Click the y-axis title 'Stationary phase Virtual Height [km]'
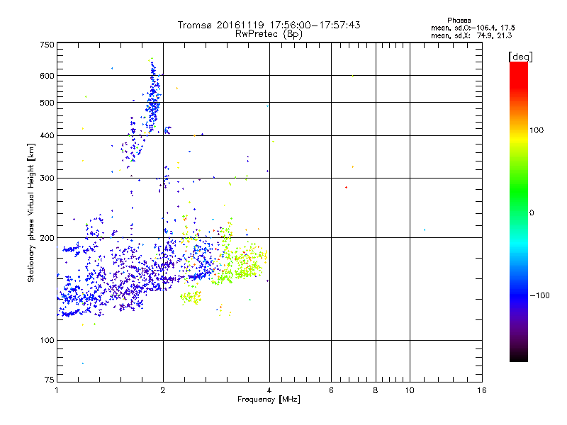Screen dimensions: 567x425 31,212
